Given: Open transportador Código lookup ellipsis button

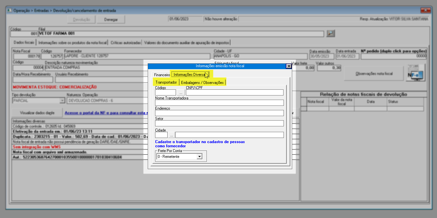Looking at the screenshot, I should pyautogui.click(x=181, y=93).
